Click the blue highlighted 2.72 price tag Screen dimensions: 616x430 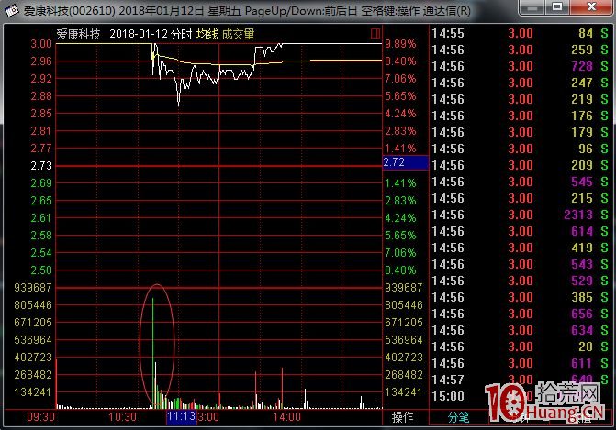(406, 162)
